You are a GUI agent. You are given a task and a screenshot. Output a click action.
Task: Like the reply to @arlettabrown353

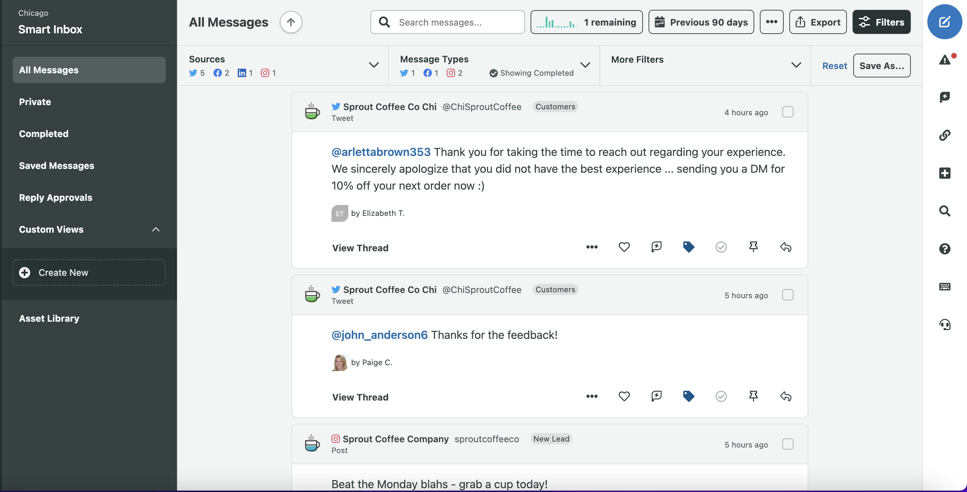click(624, 247)
